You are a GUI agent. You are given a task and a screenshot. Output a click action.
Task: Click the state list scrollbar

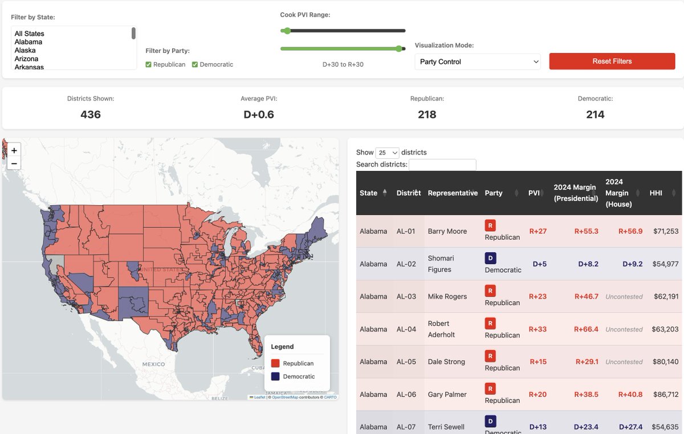point(133,34)
